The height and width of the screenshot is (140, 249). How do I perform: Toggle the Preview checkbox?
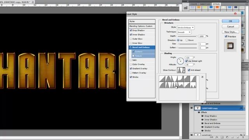pos(226,37)
